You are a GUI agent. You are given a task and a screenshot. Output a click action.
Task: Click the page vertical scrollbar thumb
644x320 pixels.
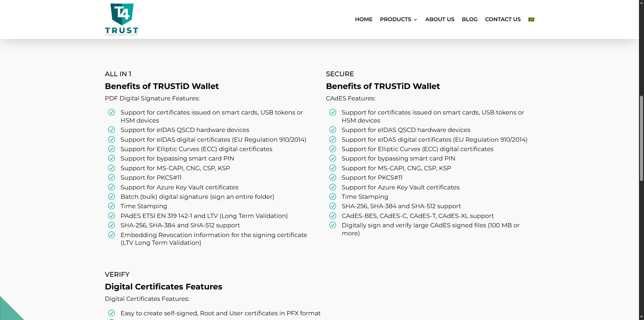tap(641, 138)
